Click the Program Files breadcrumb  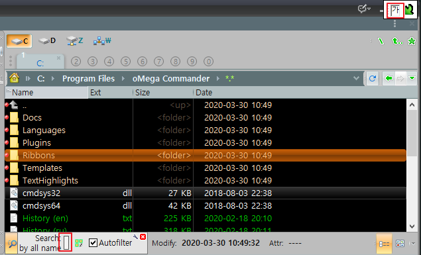[89, 79]
